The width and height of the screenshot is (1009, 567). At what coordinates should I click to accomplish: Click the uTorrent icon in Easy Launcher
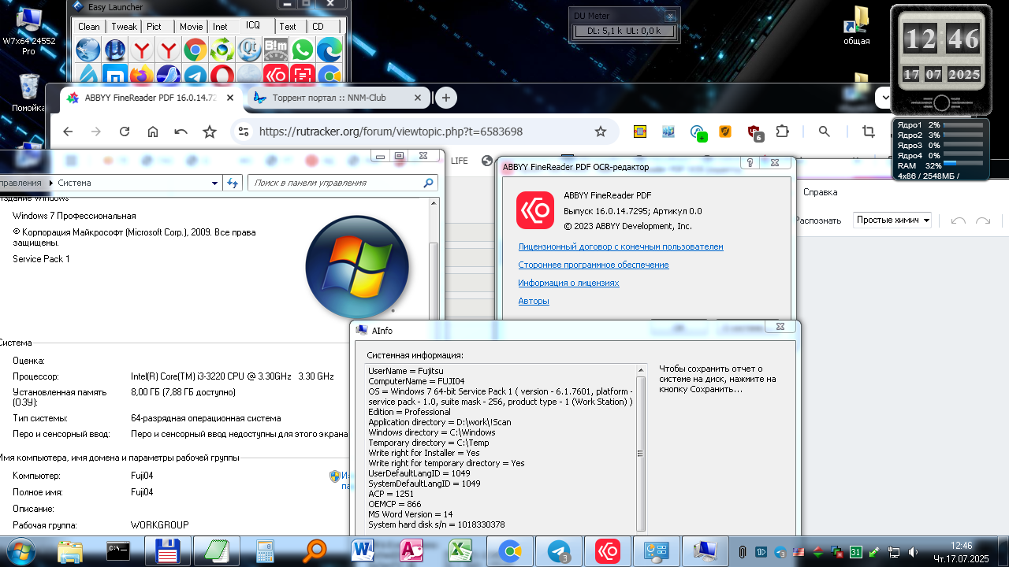pyautogui.click(x=115, y=50)
